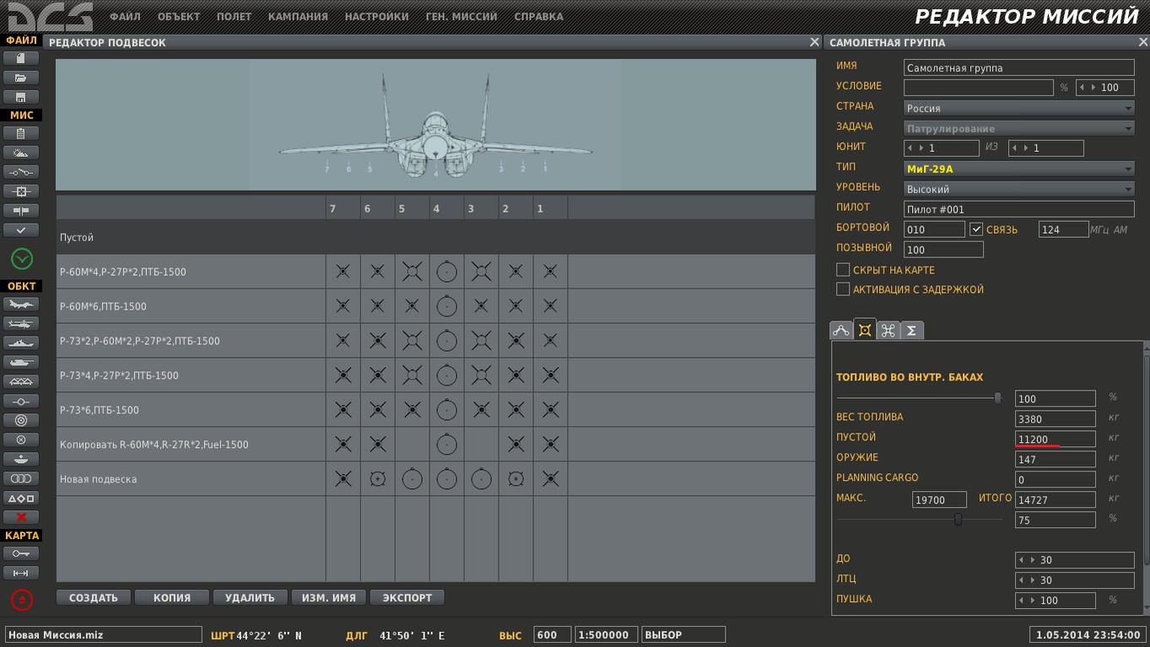This screenshot has width=1150, height=647.
Task: Select the Р-73*6,ПТБ-1500 payload row
Action: (435, 410)
